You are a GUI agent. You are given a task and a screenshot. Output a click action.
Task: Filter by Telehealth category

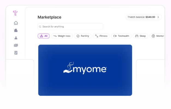pyautogui.click(x=121, y=36)
